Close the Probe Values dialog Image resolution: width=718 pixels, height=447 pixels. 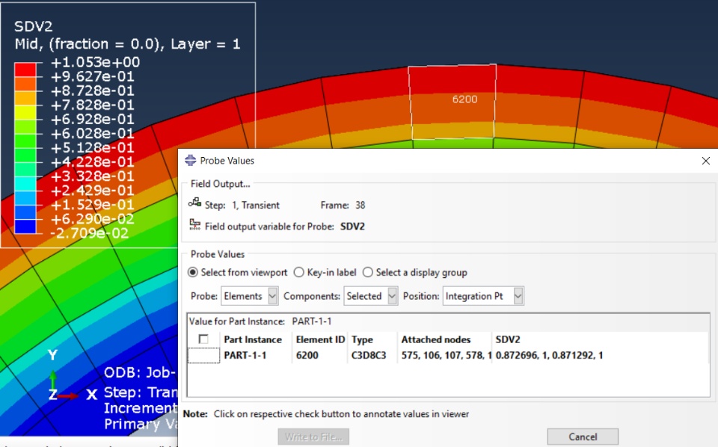[x=705, y=161]
